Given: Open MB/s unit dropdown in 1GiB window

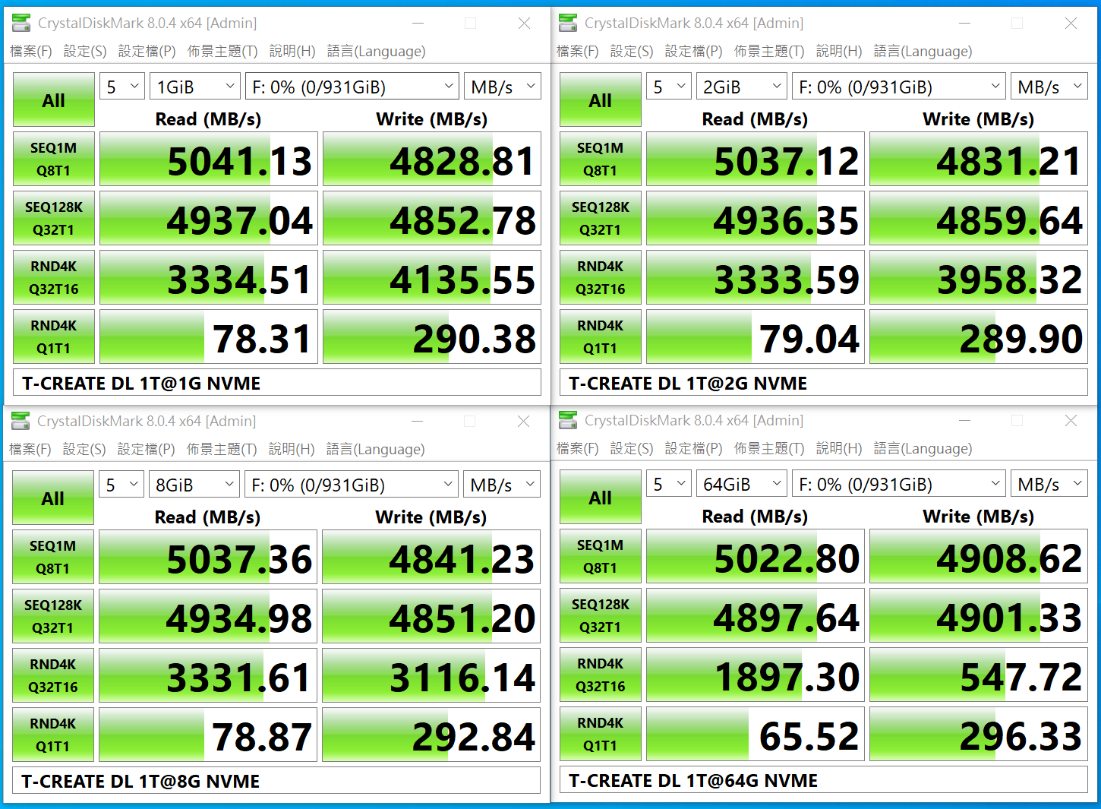Looking at the screenshot, I should tap(503, 87).
